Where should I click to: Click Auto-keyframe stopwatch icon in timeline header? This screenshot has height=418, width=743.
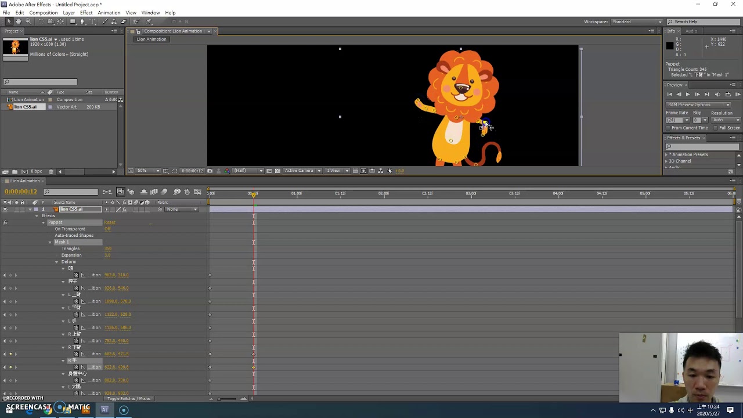(187, 192)
